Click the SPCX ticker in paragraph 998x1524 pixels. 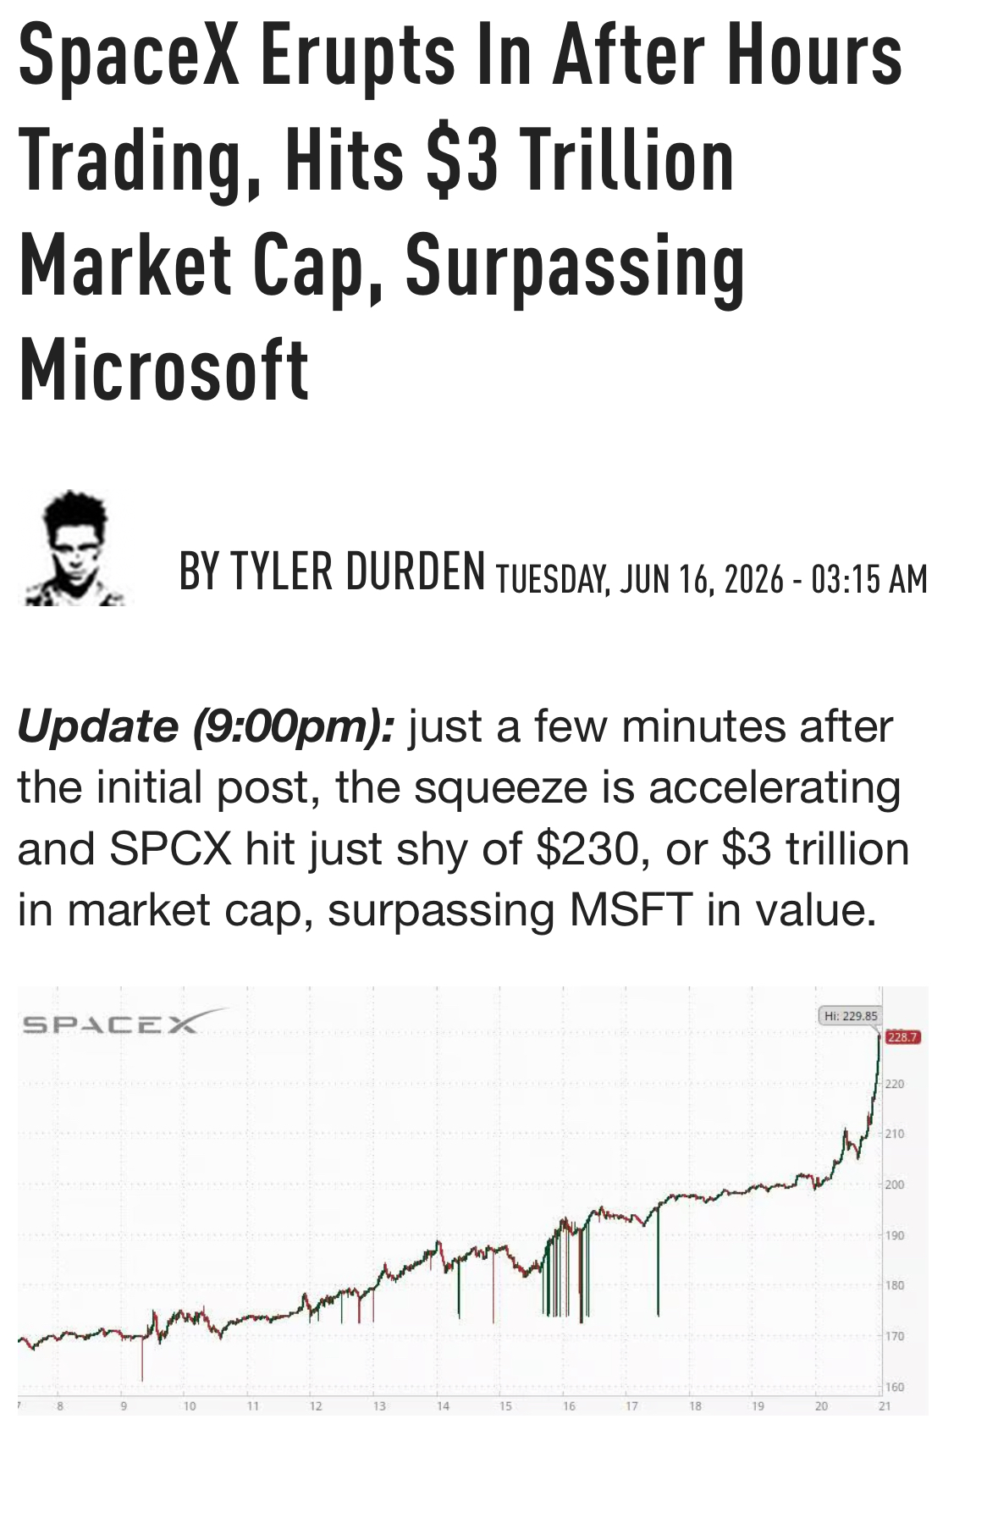tap(170, 848)
